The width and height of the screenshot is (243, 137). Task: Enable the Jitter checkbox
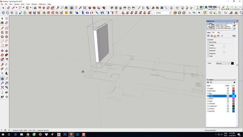click(x=208, y=56)
